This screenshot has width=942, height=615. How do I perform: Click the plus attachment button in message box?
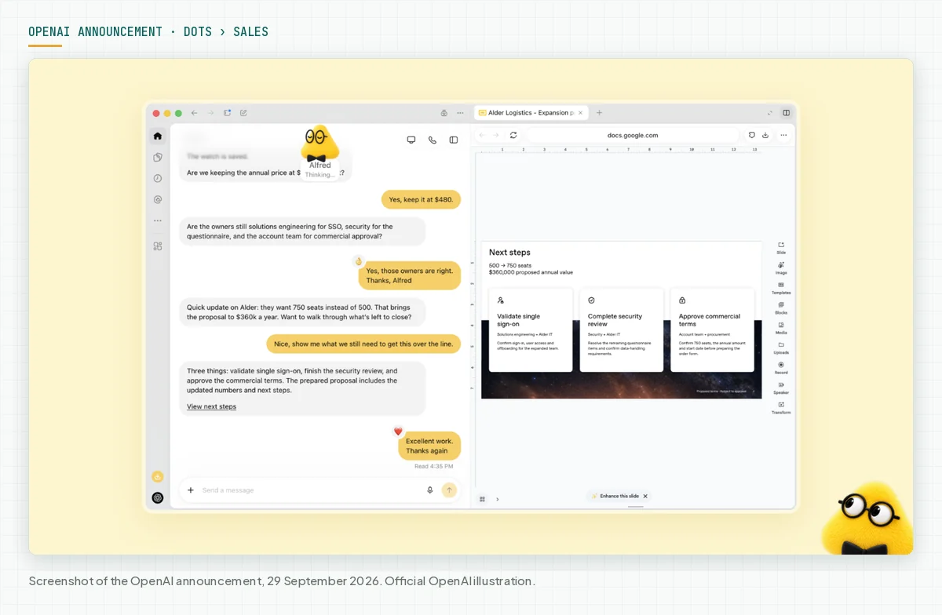click(190, 490)
